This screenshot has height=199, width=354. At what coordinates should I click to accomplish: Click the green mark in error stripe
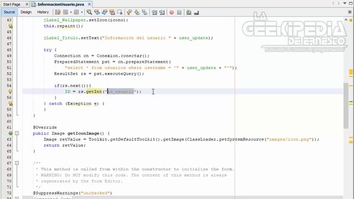351,102
